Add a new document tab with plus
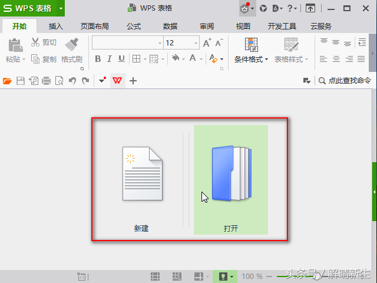 [x=133, y=81]
